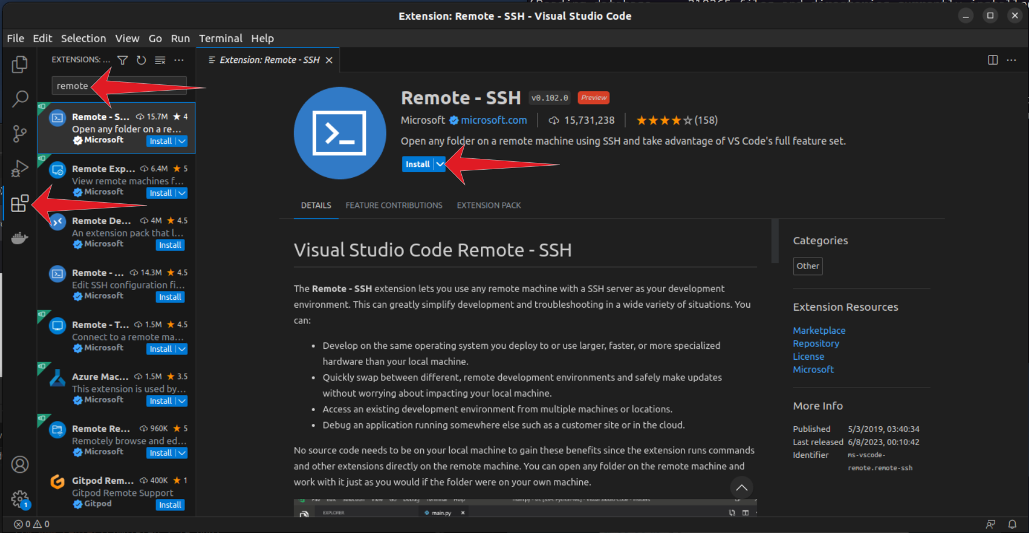Open the Run menu
Viewport: 1029px width, 533px height.
(180, 38)
